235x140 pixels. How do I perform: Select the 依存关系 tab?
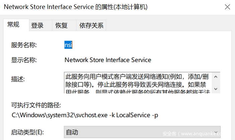click(91, 25)
